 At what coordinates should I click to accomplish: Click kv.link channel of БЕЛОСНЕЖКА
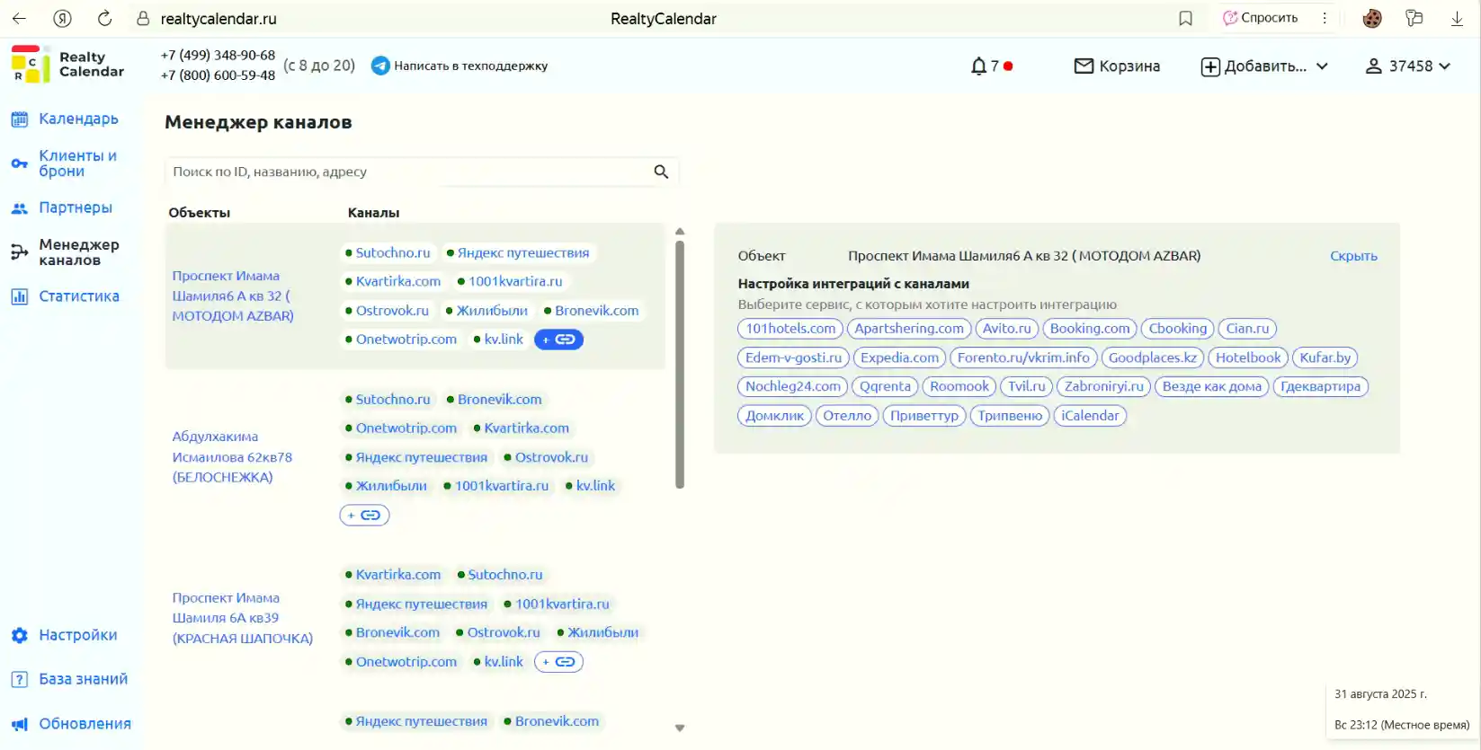coord(591,486)
